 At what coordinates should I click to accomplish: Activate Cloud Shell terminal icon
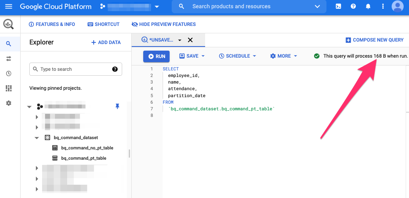pyautogui.click(x=338, y=7)
